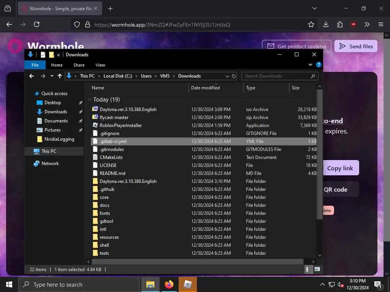The image size is (390, 292).
Task: Click the file list horizontal scrollbar
Action: [198, 262]
